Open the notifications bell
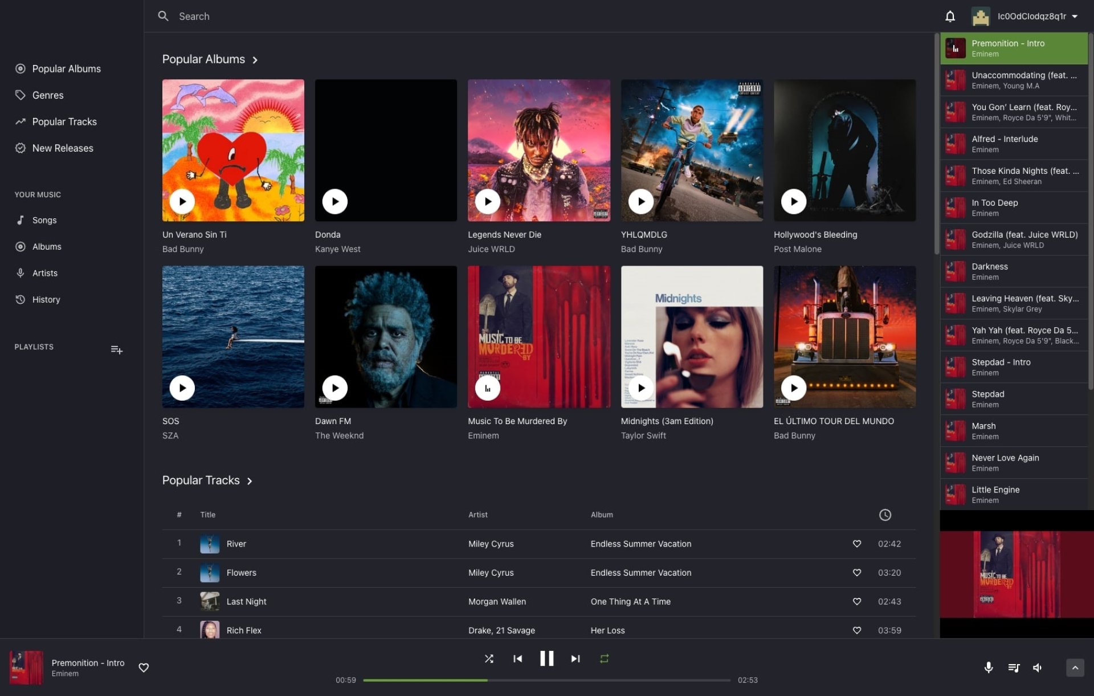Viewport: 1094px width, 696px height. click(x=950, y=17)
